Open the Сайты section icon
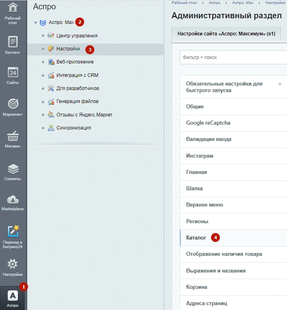The height and width of the screenshot is (310, 287). pyautogui.click(x=13, y=73)
